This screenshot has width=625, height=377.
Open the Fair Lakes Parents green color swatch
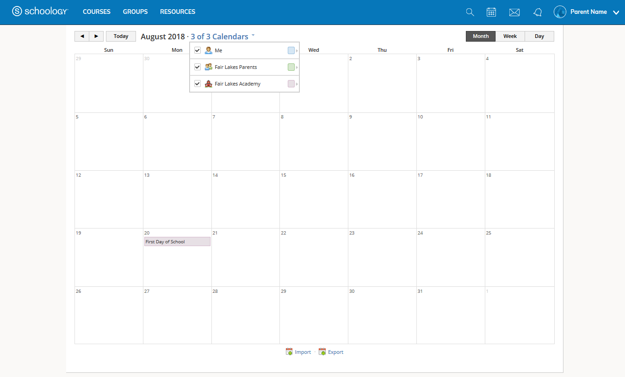coord(291,67)
